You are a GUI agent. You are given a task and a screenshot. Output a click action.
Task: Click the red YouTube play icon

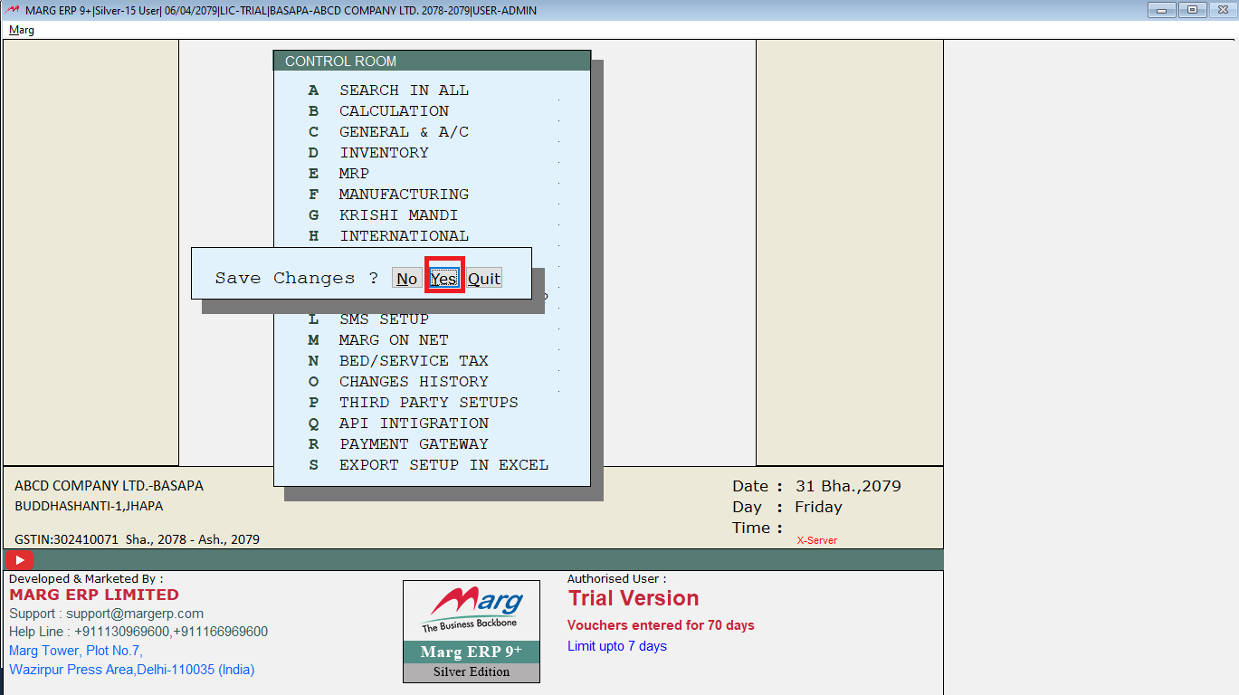pos(19,560)
